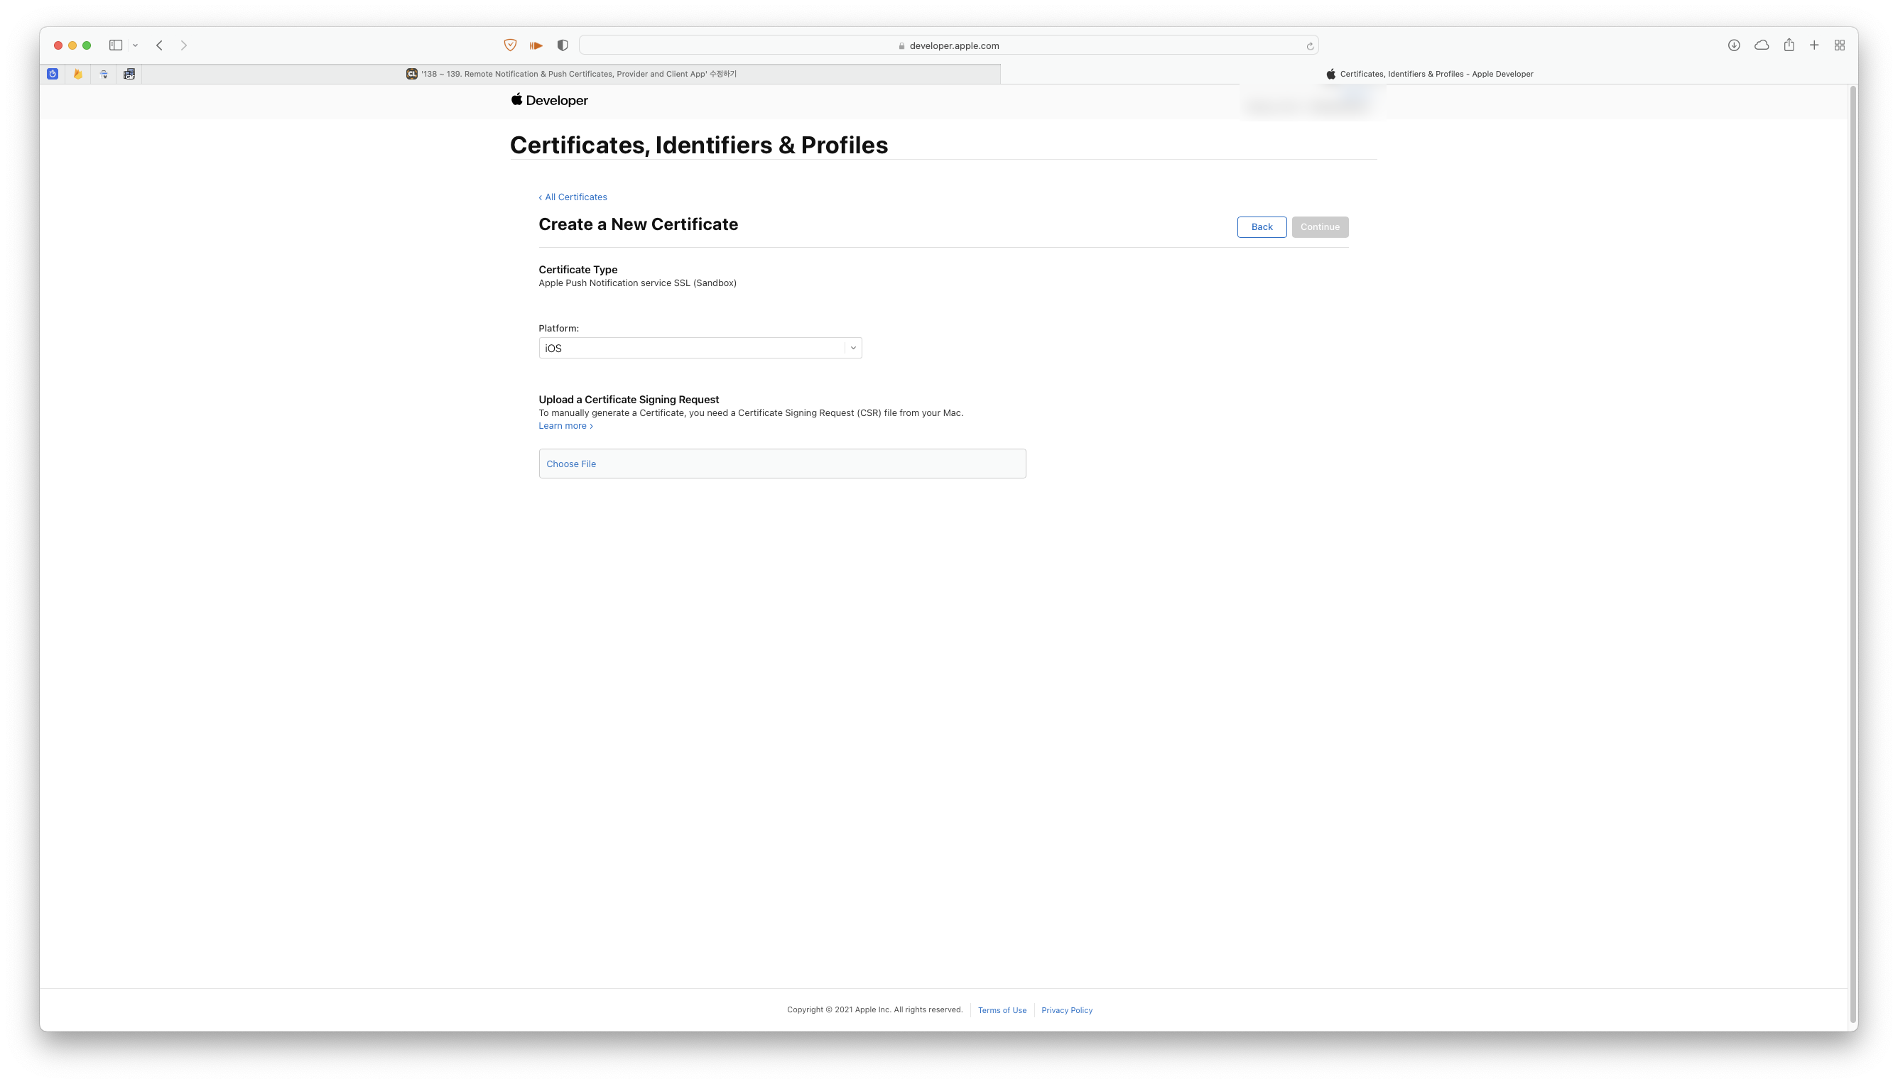Switch to the '138 ~ 139. Remote Notification' tab

click(570, 74)
